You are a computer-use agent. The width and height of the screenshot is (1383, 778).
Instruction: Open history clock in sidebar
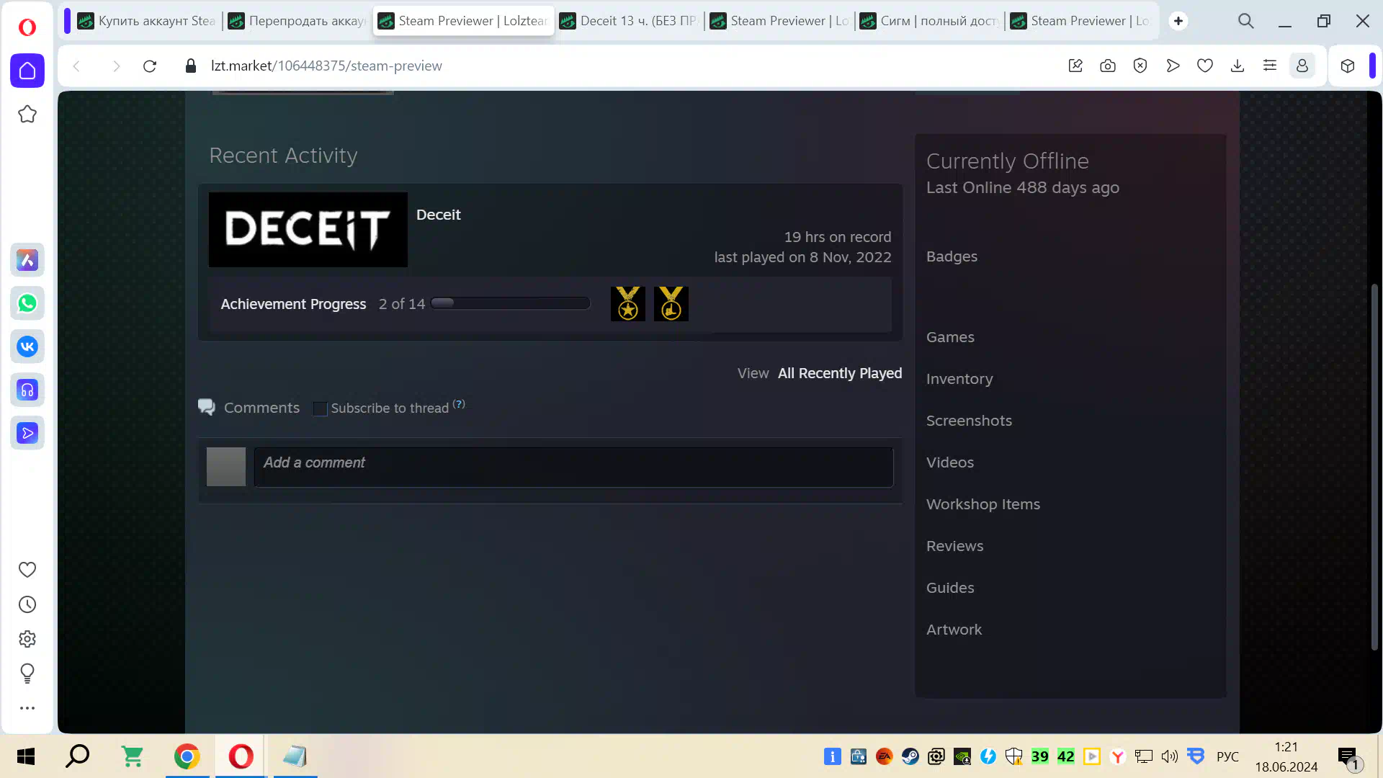[x=27, y=604]
